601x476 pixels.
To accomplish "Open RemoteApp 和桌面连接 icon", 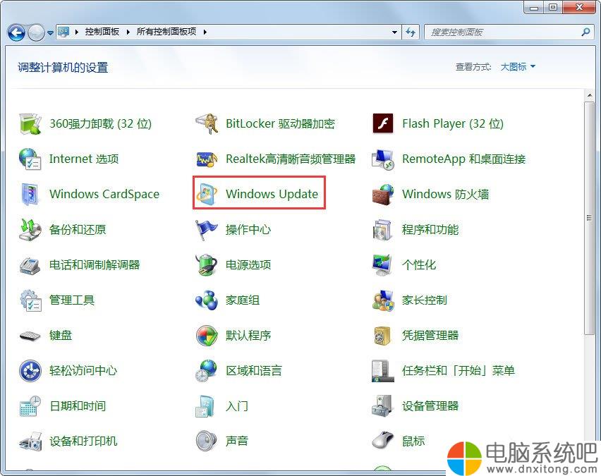I will click(383, 159).
